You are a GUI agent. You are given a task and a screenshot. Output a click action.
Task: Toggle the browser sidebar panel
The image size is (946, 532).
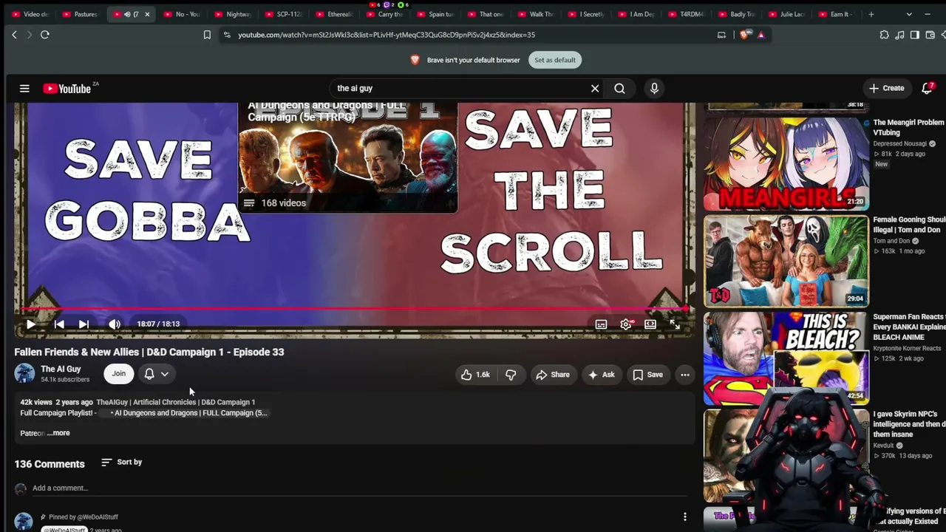(914, 35)
